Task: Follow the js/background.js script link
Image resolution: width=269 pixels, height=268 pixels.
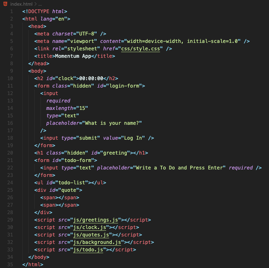Action: pos(97,242)
